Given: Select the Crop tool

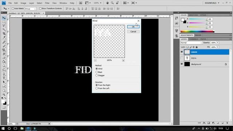Looking at the screenshot, I should click(4, 34).
